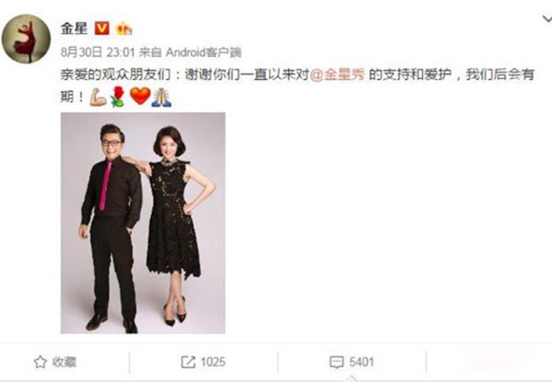This screenshot has height=382, width=552.
Task: Click the post text starting 亲爱的观众朋友们
Action: point(297,87)
